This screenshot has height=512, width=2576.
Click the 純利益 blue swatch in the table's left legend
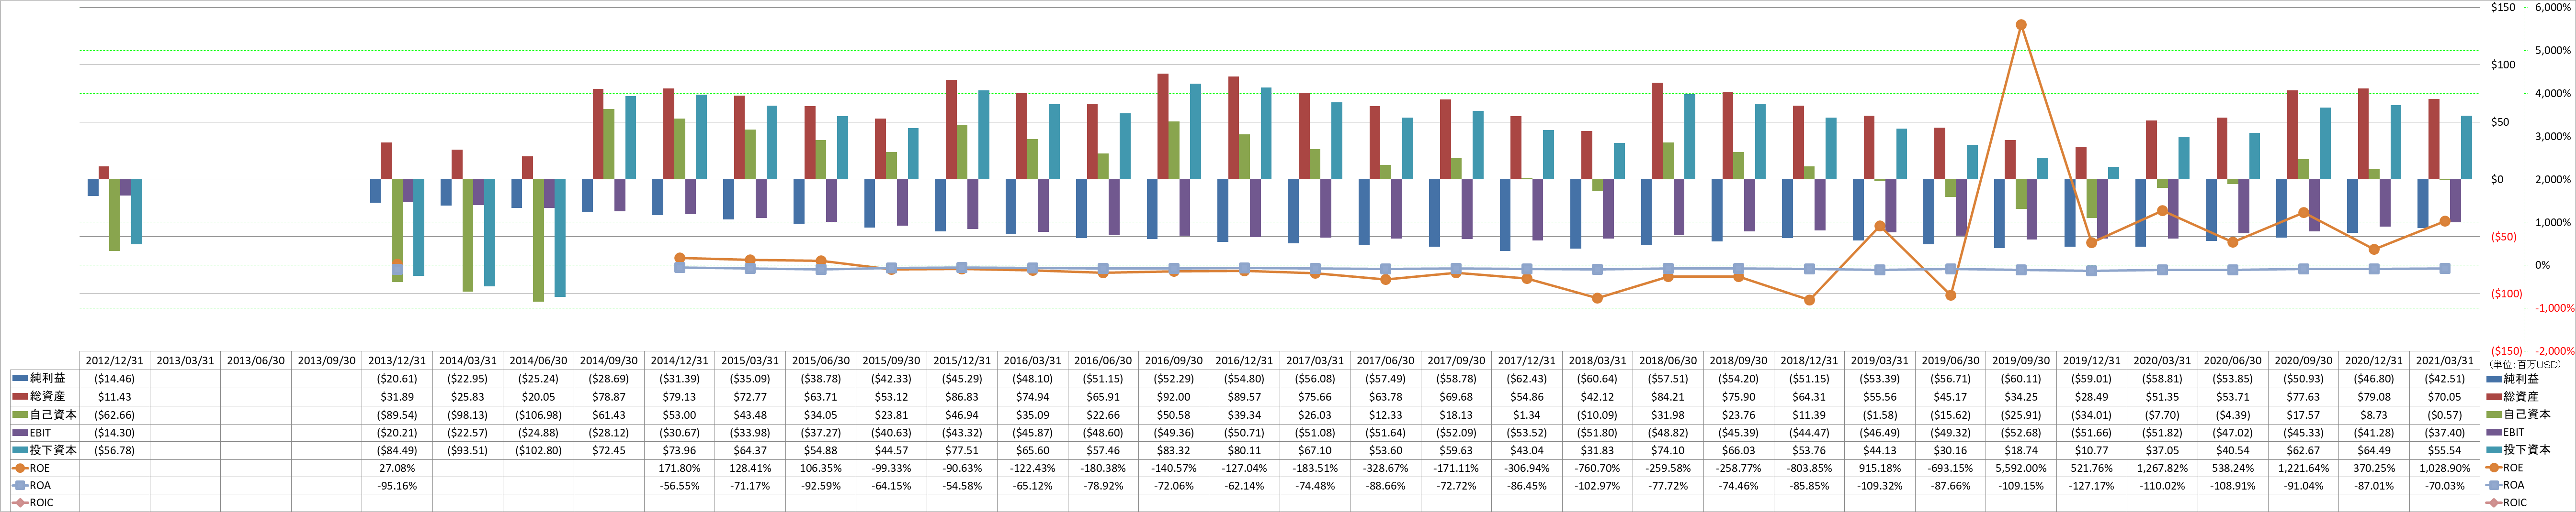(x=20, y=378)
